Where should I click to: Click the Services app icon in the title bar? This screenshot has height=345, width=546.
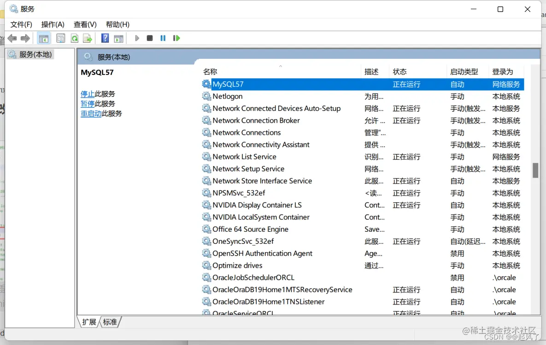coord(13,9)
